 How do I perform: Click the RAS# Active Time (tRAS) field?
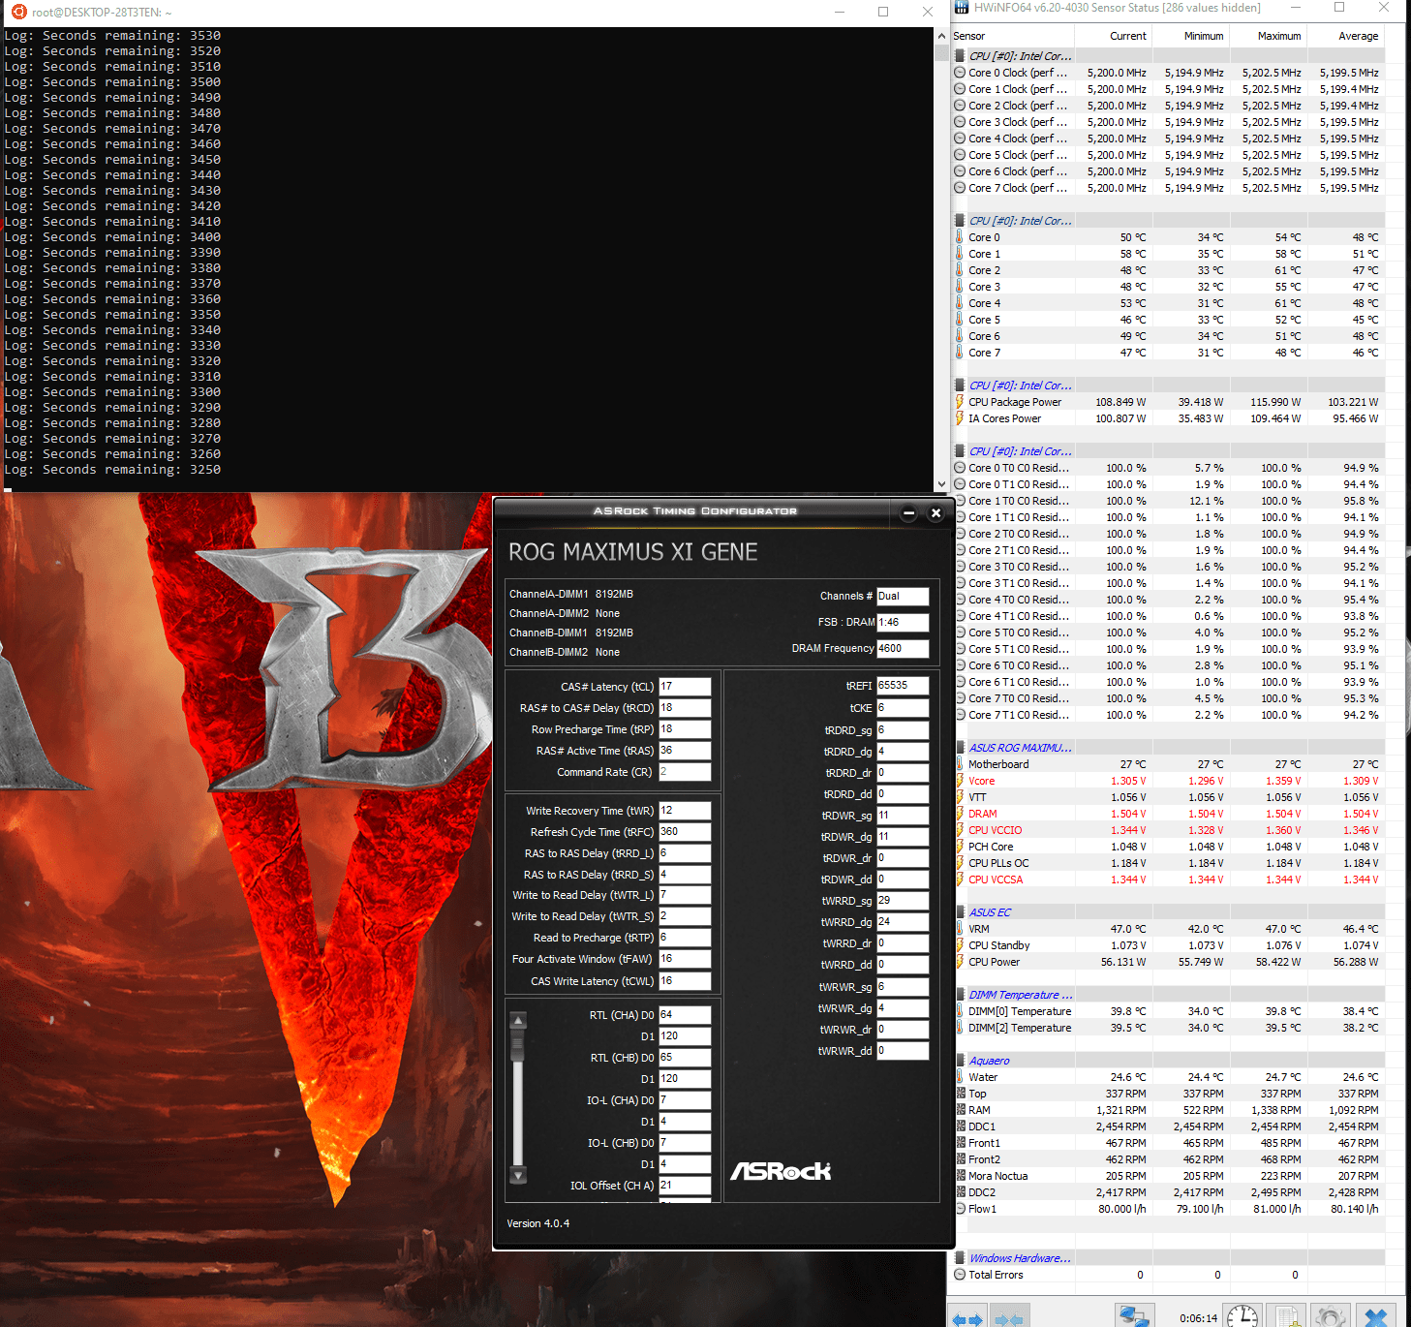pos(685,751)
